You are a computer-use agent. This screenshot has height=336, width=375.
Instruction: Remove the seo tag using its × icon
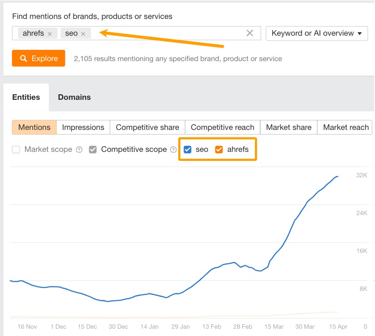coord(84,33)
